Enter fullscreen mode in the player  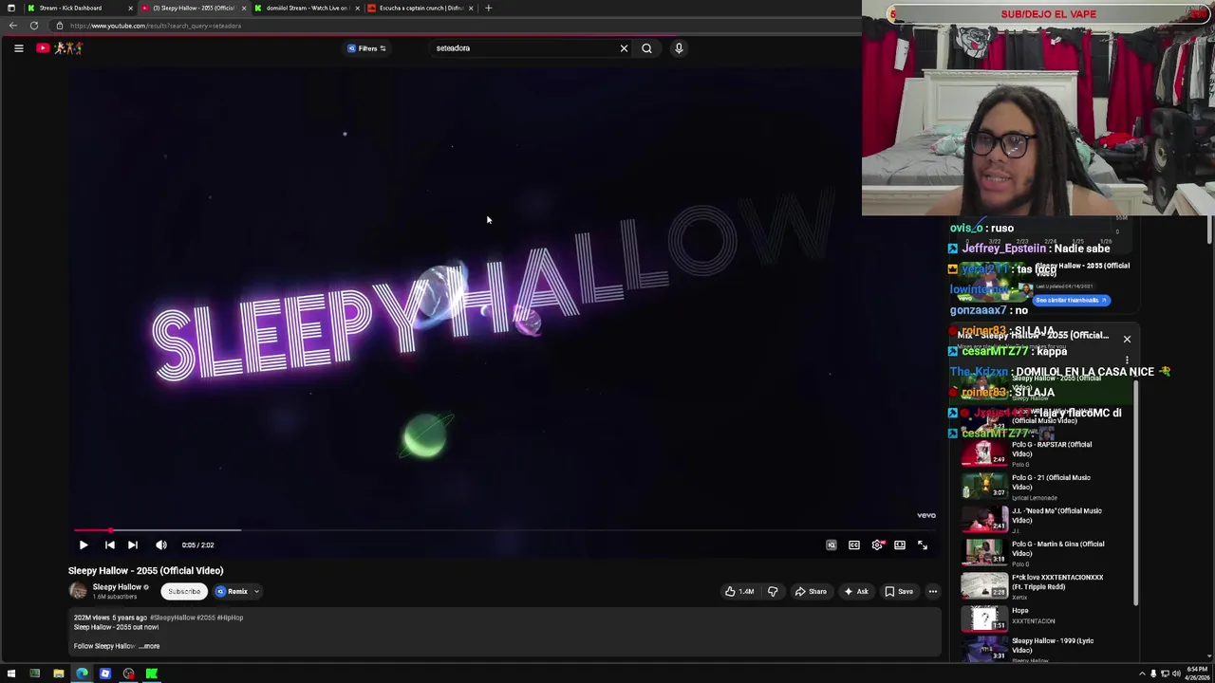(923, 545)
